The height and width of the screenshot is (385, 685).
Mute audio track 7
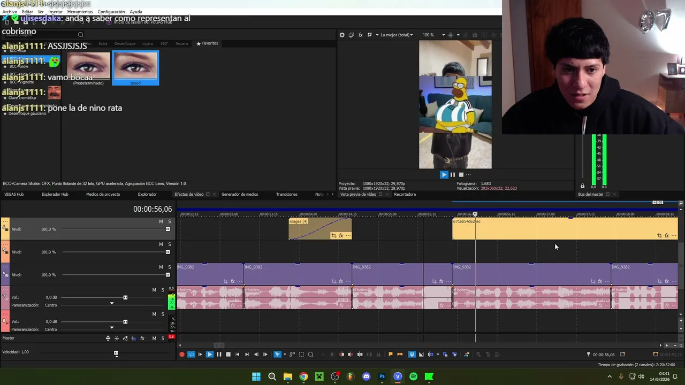154,290
